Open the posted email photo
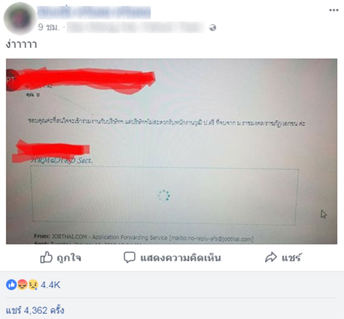This screenshot has width=344, height=319. tap(172, 151)
